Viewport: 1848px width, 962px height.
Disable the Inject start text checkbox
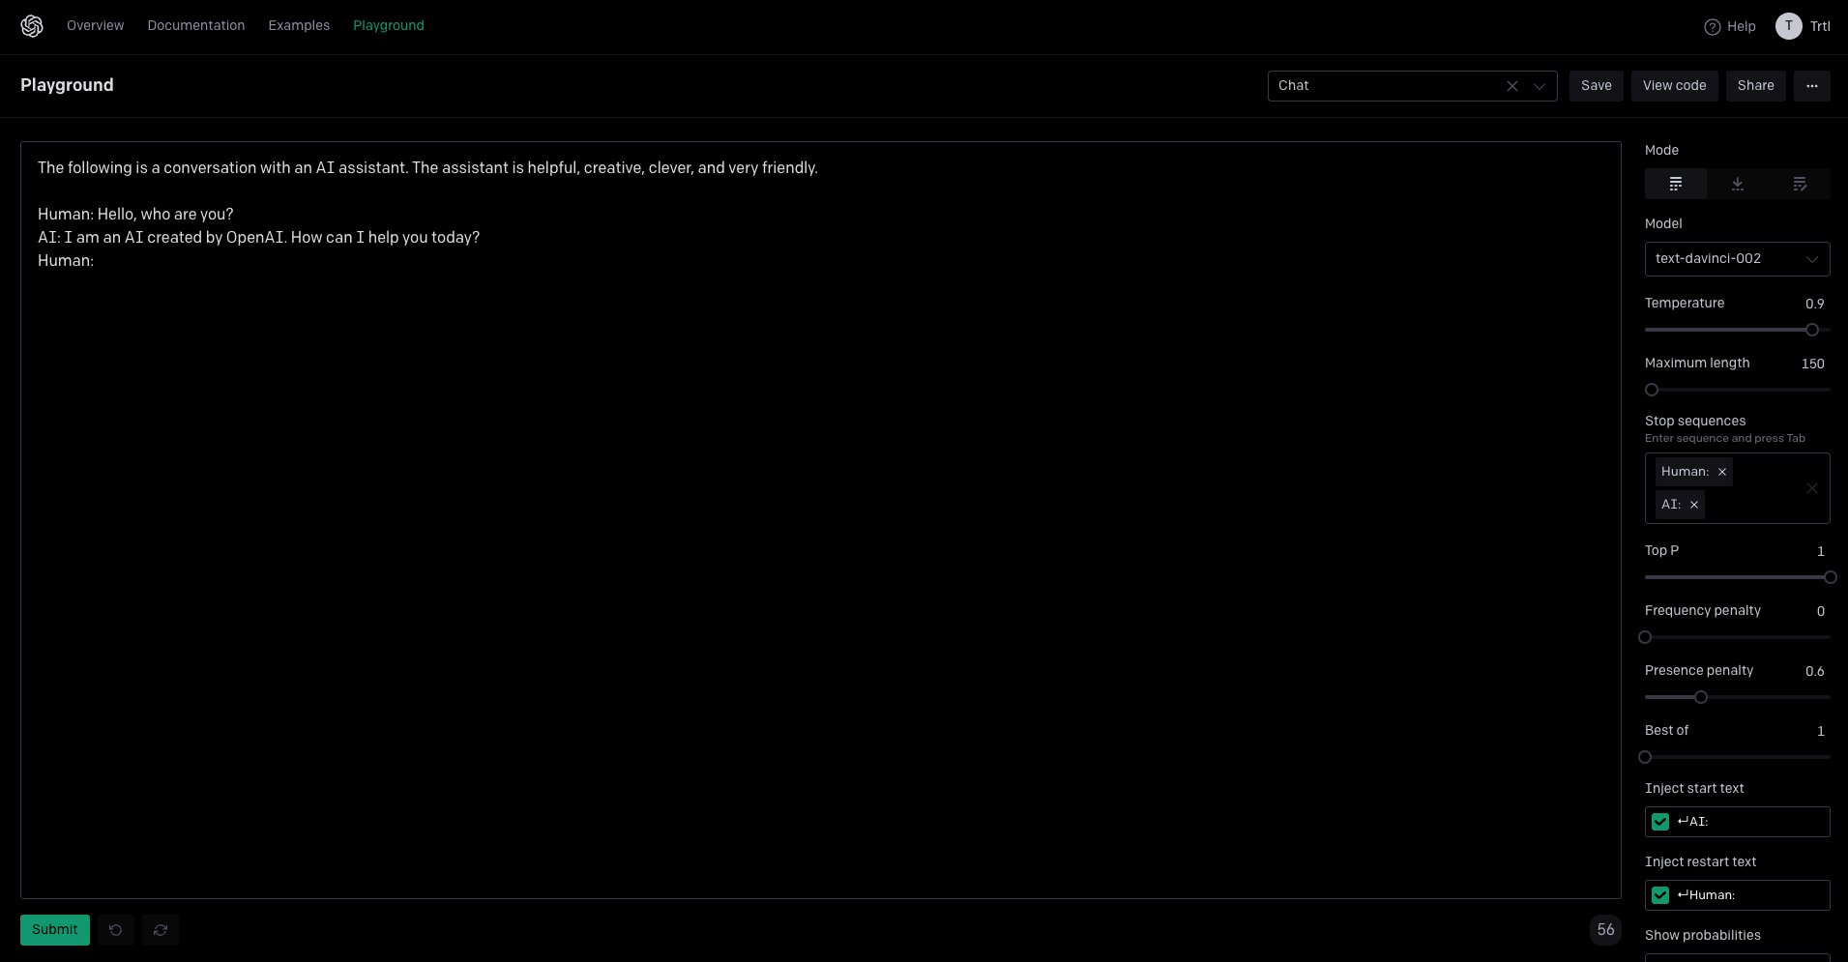pyautogui.click(x=1660, y=821)
